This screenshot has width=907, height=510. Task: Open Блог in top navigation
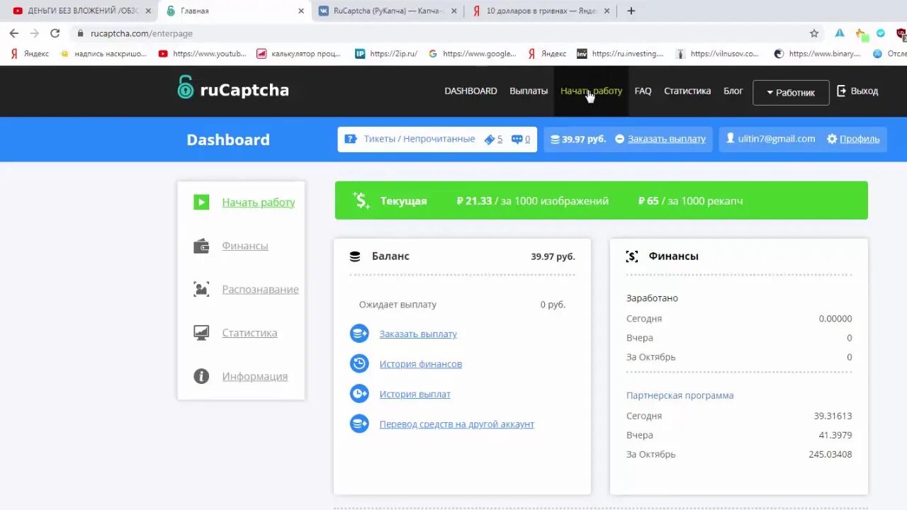click(733, 91)
